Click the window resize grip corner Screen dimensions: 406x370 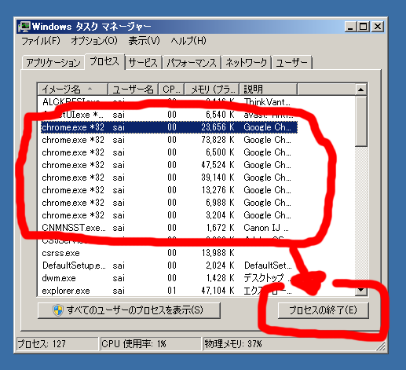click(381, 346)
